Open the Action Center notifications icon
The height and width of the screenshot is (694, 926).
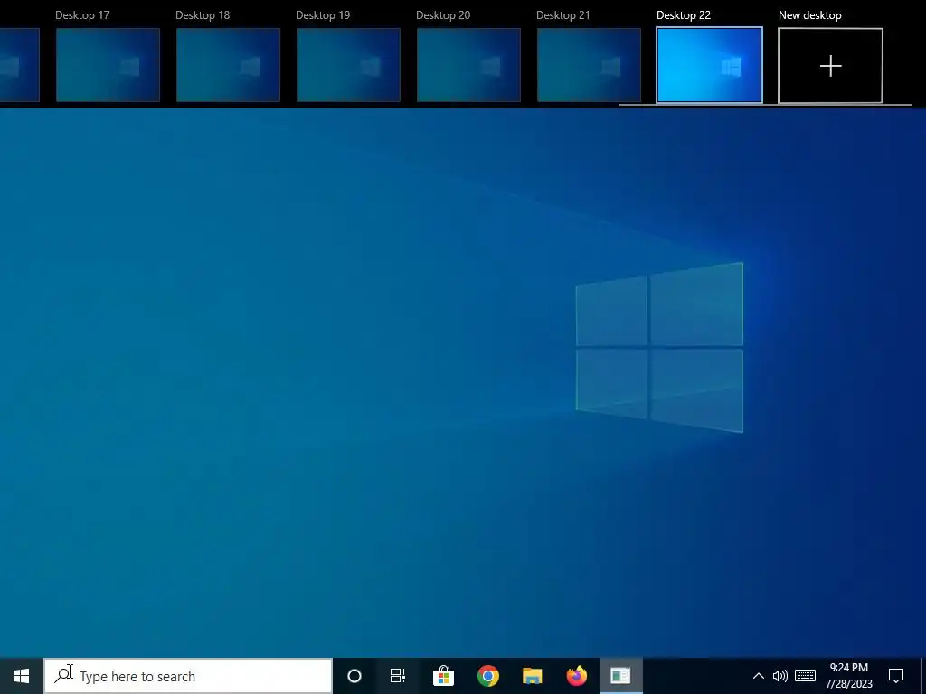click(x=896, y=676)
